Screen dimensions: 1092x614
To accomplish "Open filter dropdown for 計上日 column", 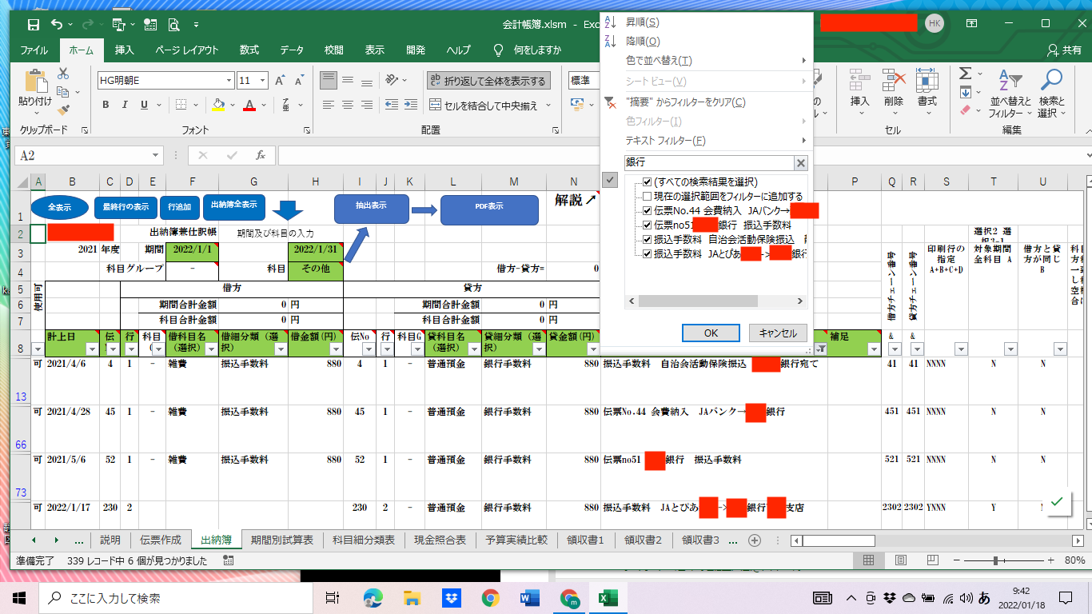I will coord(91,349).
